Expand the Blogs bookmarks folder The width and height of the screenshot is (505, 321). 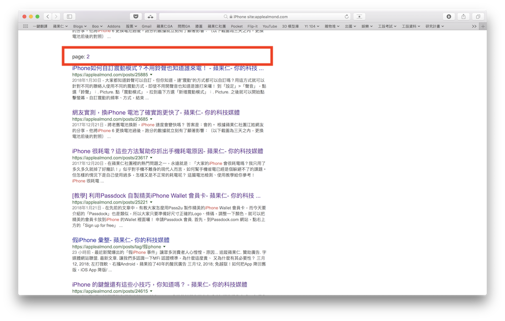[x=80, y=26]
